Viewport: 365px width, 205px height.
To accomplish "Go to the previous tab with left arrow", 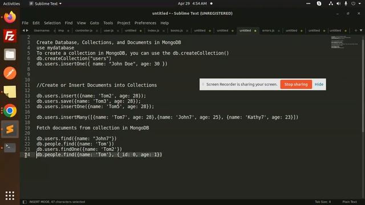I will click(x=23, y=30).
